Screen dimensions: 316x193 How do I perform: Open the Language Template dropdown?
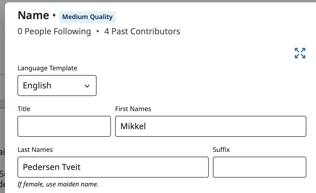click(57, 86)
